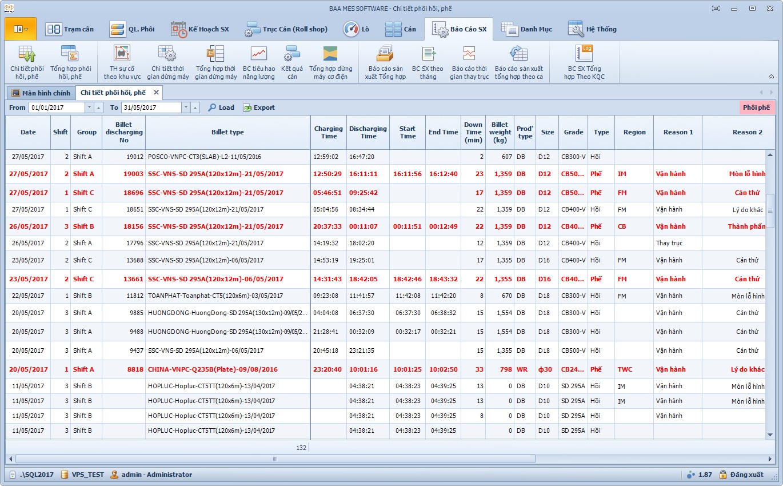
Task: Expand the From date dropdown calendar
Action: point(89,107)
